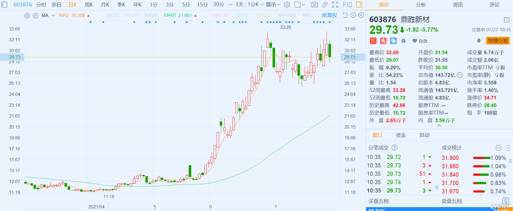Image resolution: width=513 pixels, height=211 pixels.
Task: Open the 1天:1分K period dropdown
Action: [249, 5]
